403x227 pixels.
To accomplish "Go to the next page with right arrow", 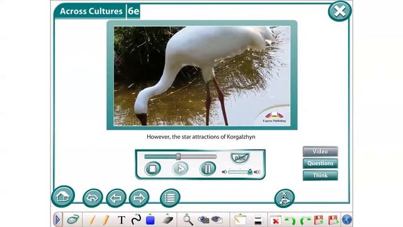I will 139,198.
